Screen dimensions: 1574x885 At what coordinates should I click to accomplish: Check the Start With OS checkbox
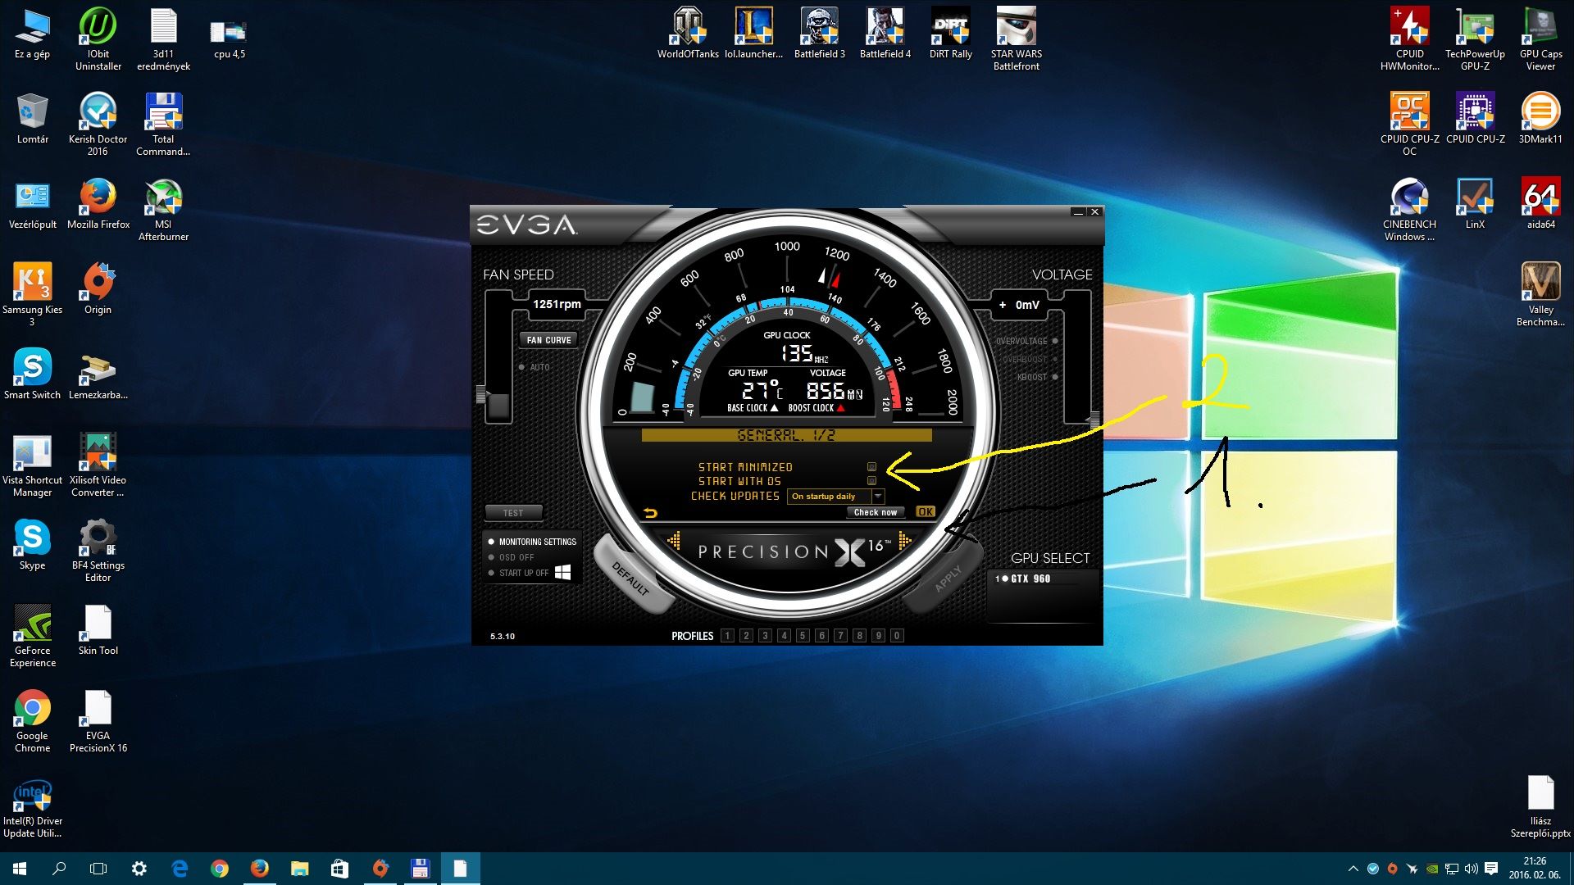click(871, 481)
